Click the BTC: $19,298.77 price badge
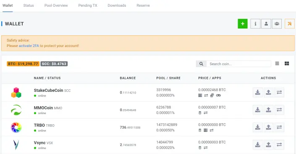Screen dimensions: 296x154 click(x=23, y=64)
